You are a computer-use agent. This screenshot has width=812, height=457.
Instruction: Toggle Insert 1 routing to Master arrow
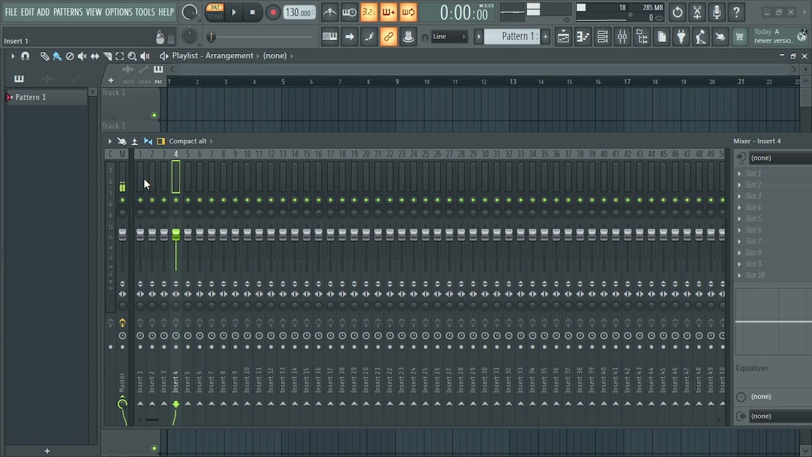coord(140,404)
